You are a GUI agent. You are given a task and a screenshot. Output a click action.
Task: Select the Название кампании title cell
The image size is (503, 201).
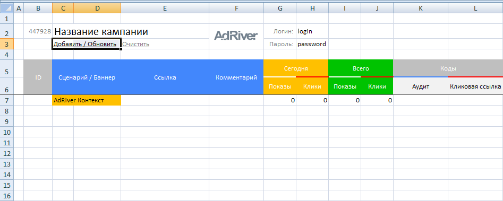[101, 31]
